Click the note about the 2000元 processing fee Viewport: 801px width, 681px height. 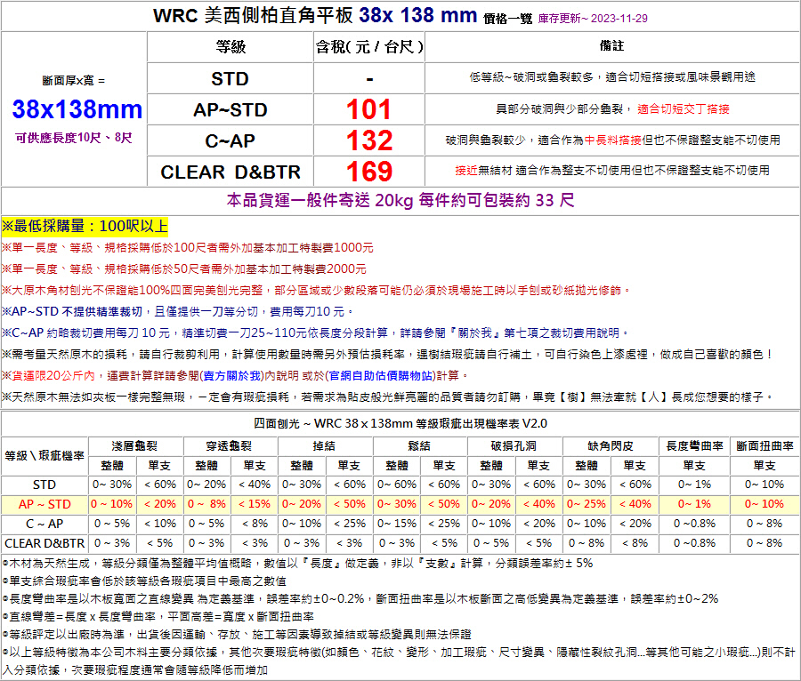pyautogui.click(x=184, y=269)
